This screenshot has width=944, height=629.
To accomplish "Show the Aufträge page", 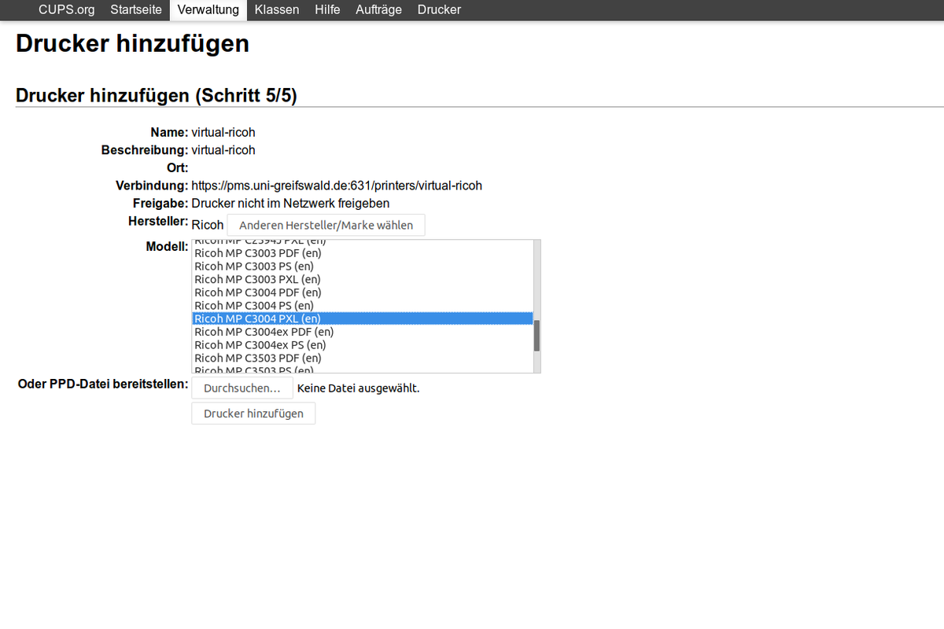I will coord(378,10).
